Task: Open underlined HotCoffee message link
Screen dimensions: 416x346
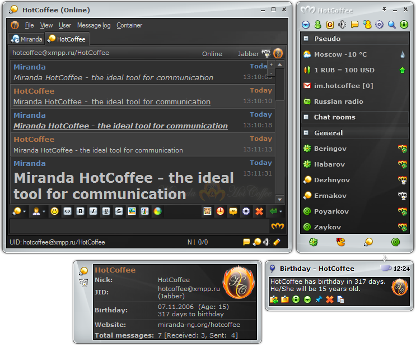Action: click(x=112, y=102)
